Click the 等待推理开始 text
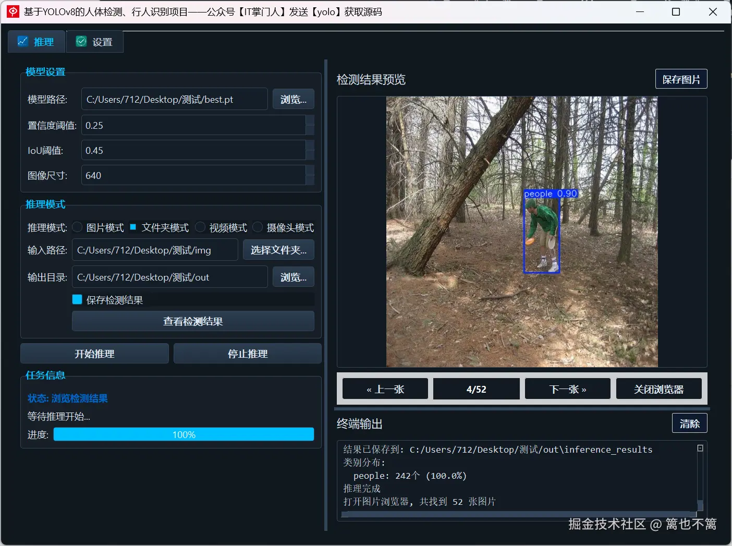Viewport: 732px width, 546px height. 59,417
